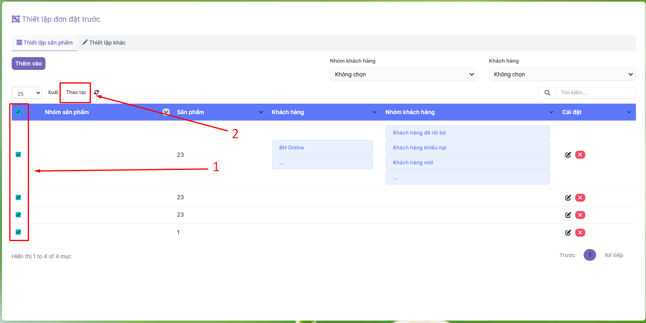
Task: Open the Nhóm khách hàng filter dropdown
Action: pyautogui.click(x=403, y=74)
